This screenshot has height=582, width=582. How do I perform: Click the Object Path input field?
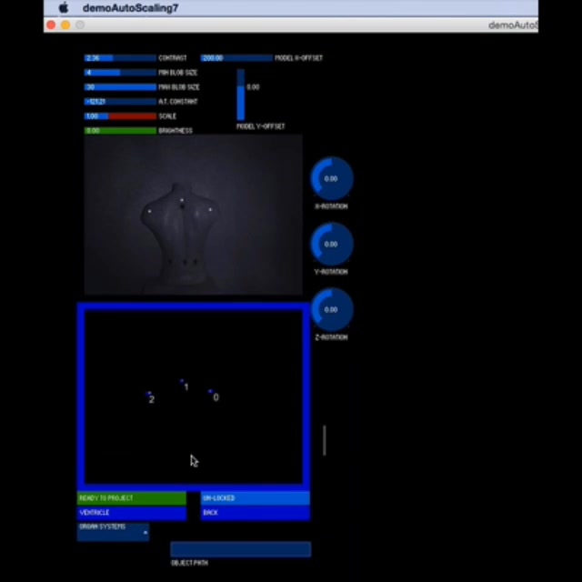[x=241, y=549]
